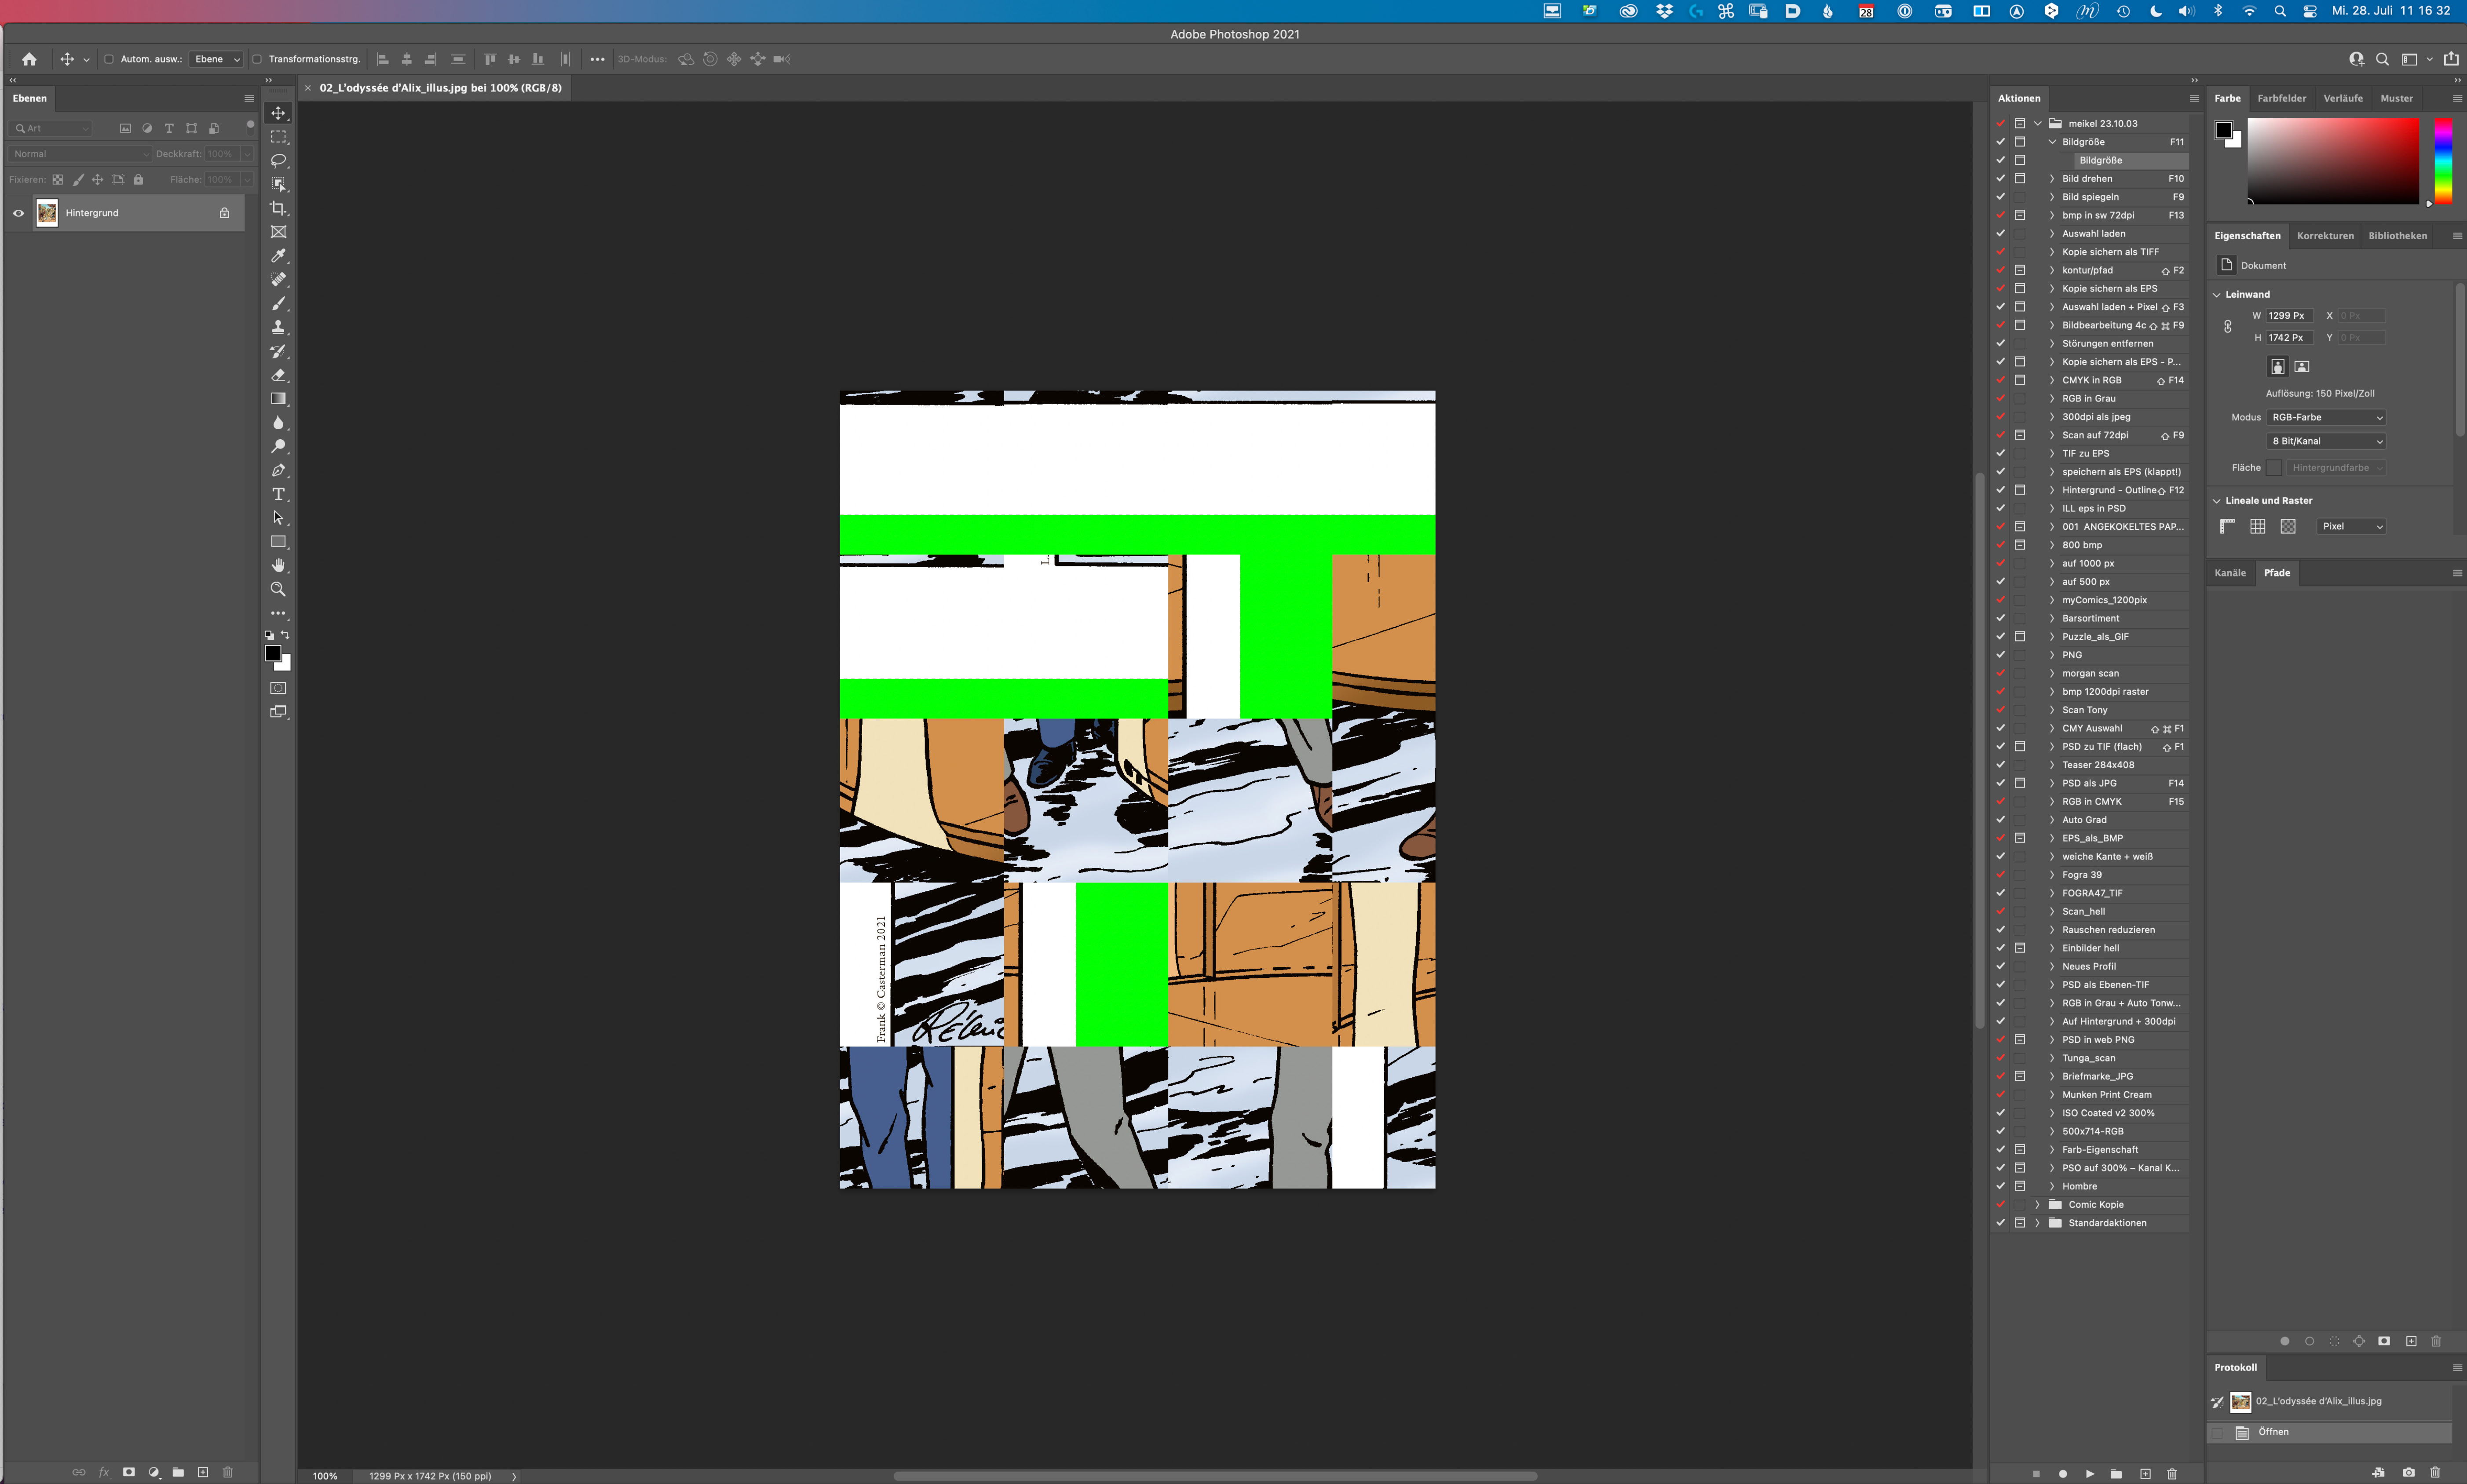The image size is (2467, 1484).
Task: Select the Eyedropper tool
Action: 278,256
